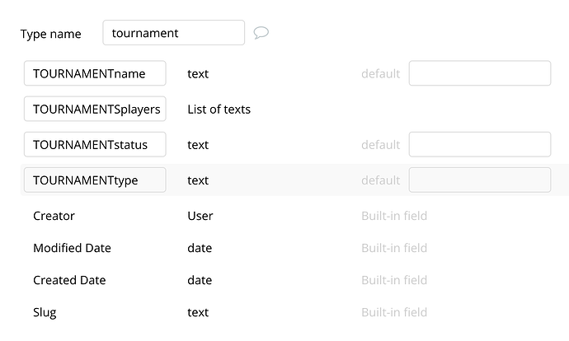Screen dimensions: 569x341
Task: Select the TOURNAMENTstatus field name box
Action: 95,144
